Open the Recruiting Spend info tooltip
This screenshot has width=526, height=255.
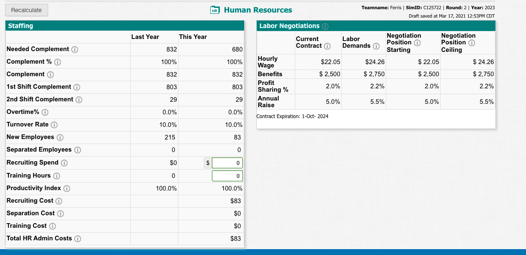tap(64, 162)
